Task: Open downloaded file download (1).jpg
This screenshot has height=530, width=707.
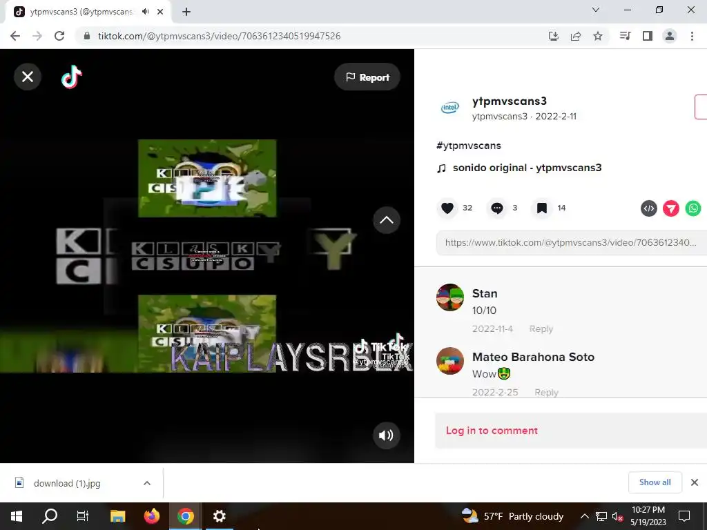Action: [67, 483]
